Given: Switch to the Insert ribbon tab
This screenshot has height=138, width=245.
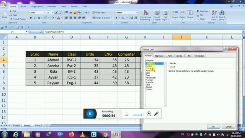Looking at the screenshot, I should (23, 7).
